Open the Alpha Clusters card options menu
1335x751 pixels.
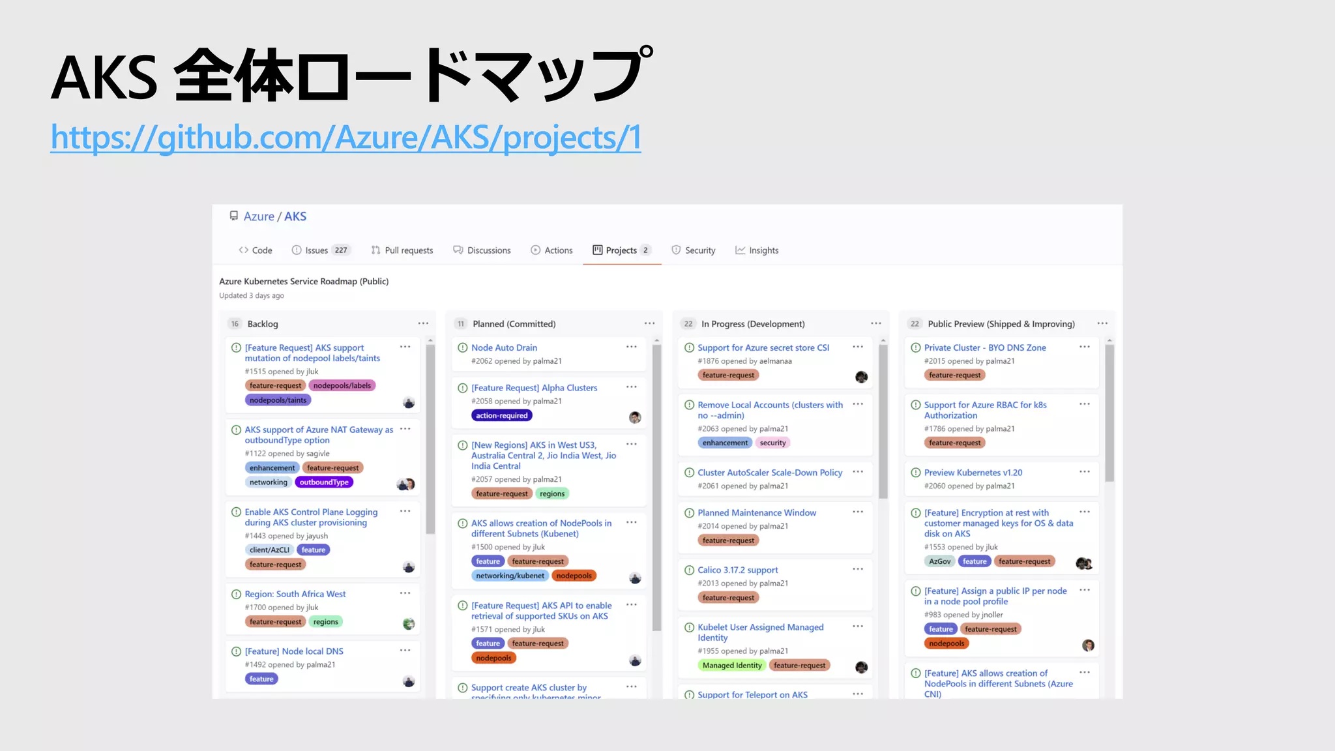[632, 387]
